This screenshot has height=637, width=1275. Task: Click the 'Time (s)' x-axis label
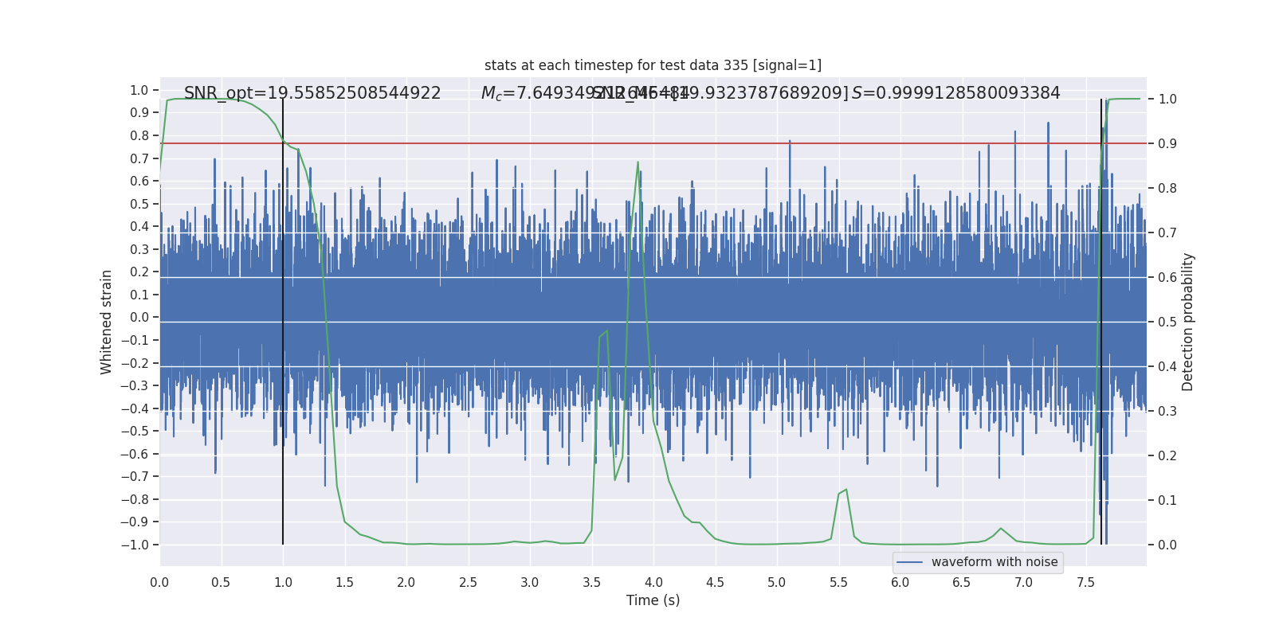(x=653, y=600)
